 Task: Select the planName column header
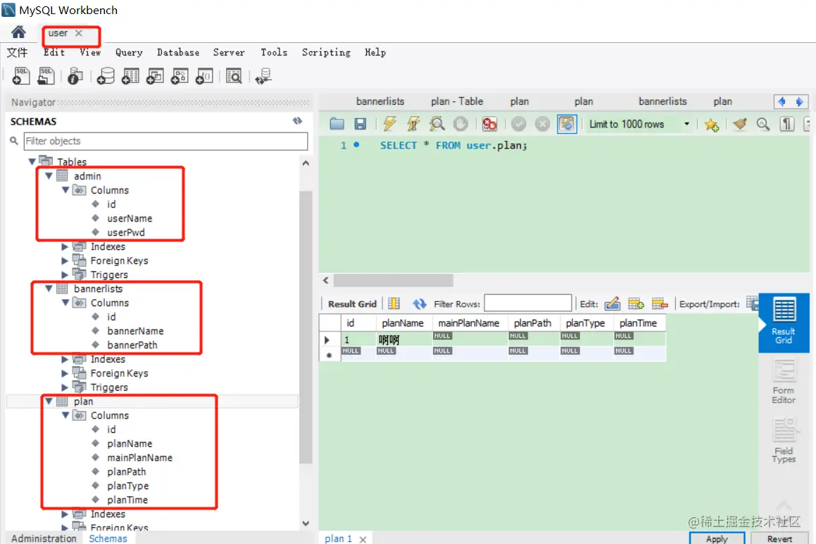click(x=402, y=323)
